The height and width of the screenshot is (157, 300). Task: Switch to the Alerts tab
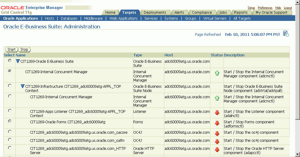(x=179, y=13)
